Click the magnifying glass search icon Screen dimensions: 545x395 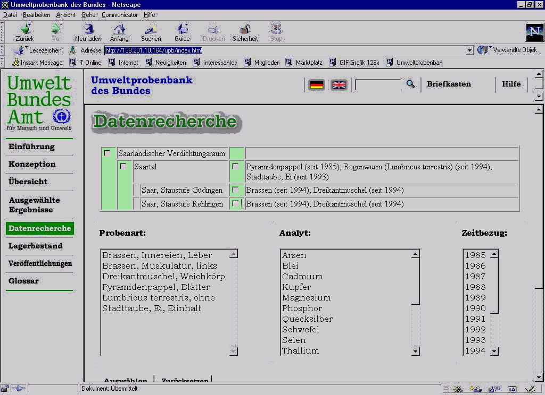click(x=410, y=84)
